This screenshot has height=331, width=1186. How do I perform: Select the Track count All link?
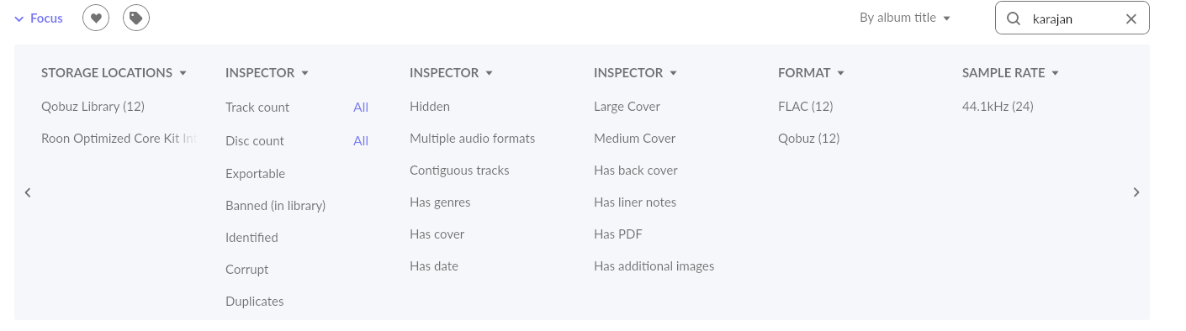point(361,108)
